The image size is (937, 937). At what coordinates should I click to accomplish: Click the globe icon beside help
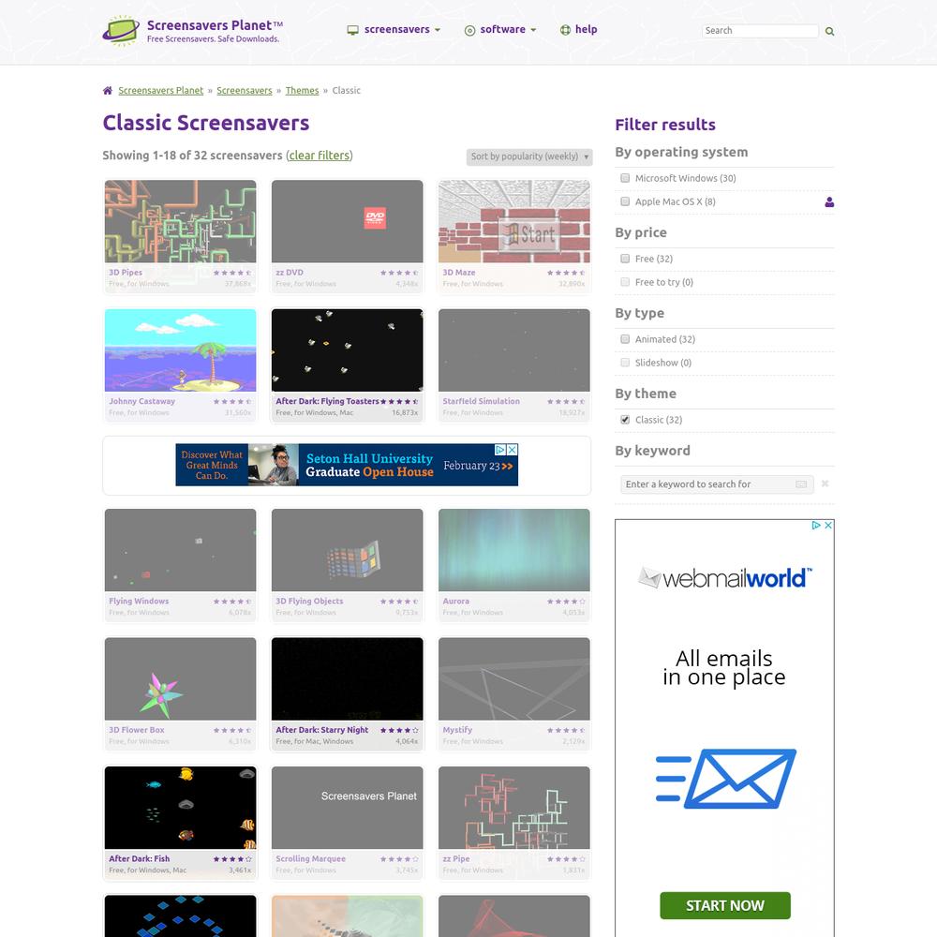click(565, 30)
